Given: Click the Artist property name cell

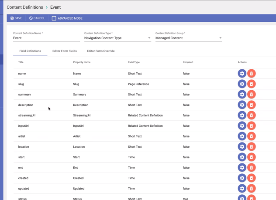Looking at the screenshot, I should click(x=77, y=136).
